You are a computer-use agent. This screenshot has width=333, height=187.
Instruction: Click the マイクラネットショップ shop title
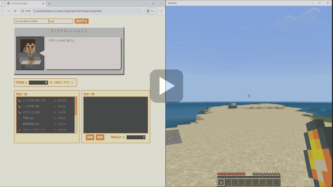pyautogui.click(x=68, y=31)
